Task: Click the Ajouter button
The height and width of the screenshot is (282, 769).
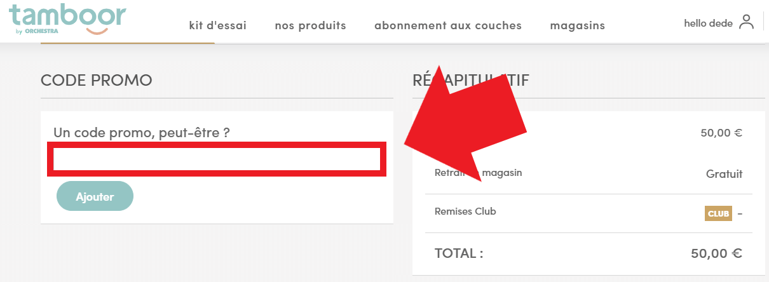Action: [95, 196]
